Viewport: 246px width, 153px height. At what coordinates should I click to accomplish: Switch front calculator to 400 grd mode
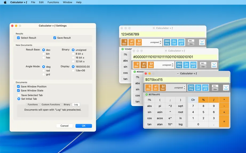tap(205, 88)
